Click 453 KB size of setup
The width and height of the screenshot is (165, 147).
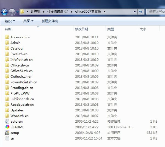point(152,133)
